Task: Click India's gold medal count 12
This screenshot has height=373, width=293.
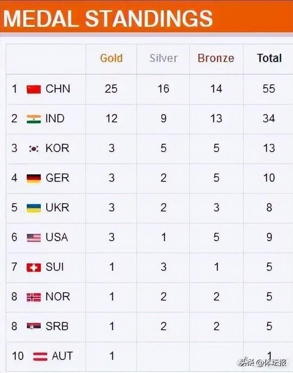Action: [111, 118]
